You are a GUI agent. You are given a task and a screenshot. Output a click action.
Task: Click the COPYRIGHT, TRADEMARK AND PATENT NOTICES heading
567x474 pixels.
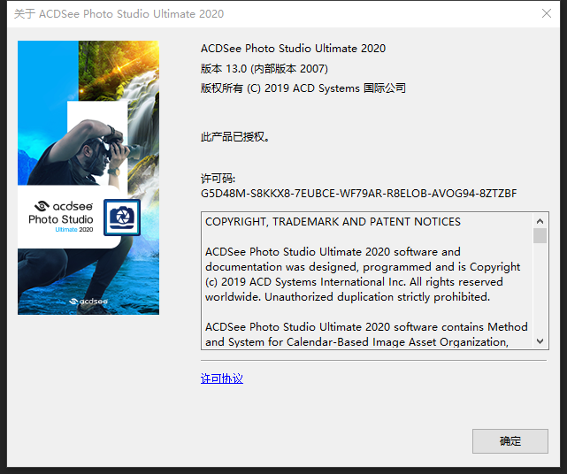click(x=333, y=221)
